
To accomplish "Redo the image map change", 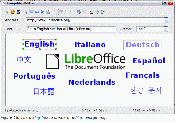I will pyautogui.click(x=85, y=12).
